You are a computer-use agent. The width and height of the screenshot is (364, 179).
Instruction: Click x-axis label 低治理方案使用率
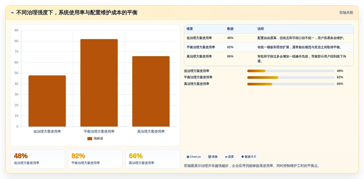pyautogui.click(x=47, y=132)
